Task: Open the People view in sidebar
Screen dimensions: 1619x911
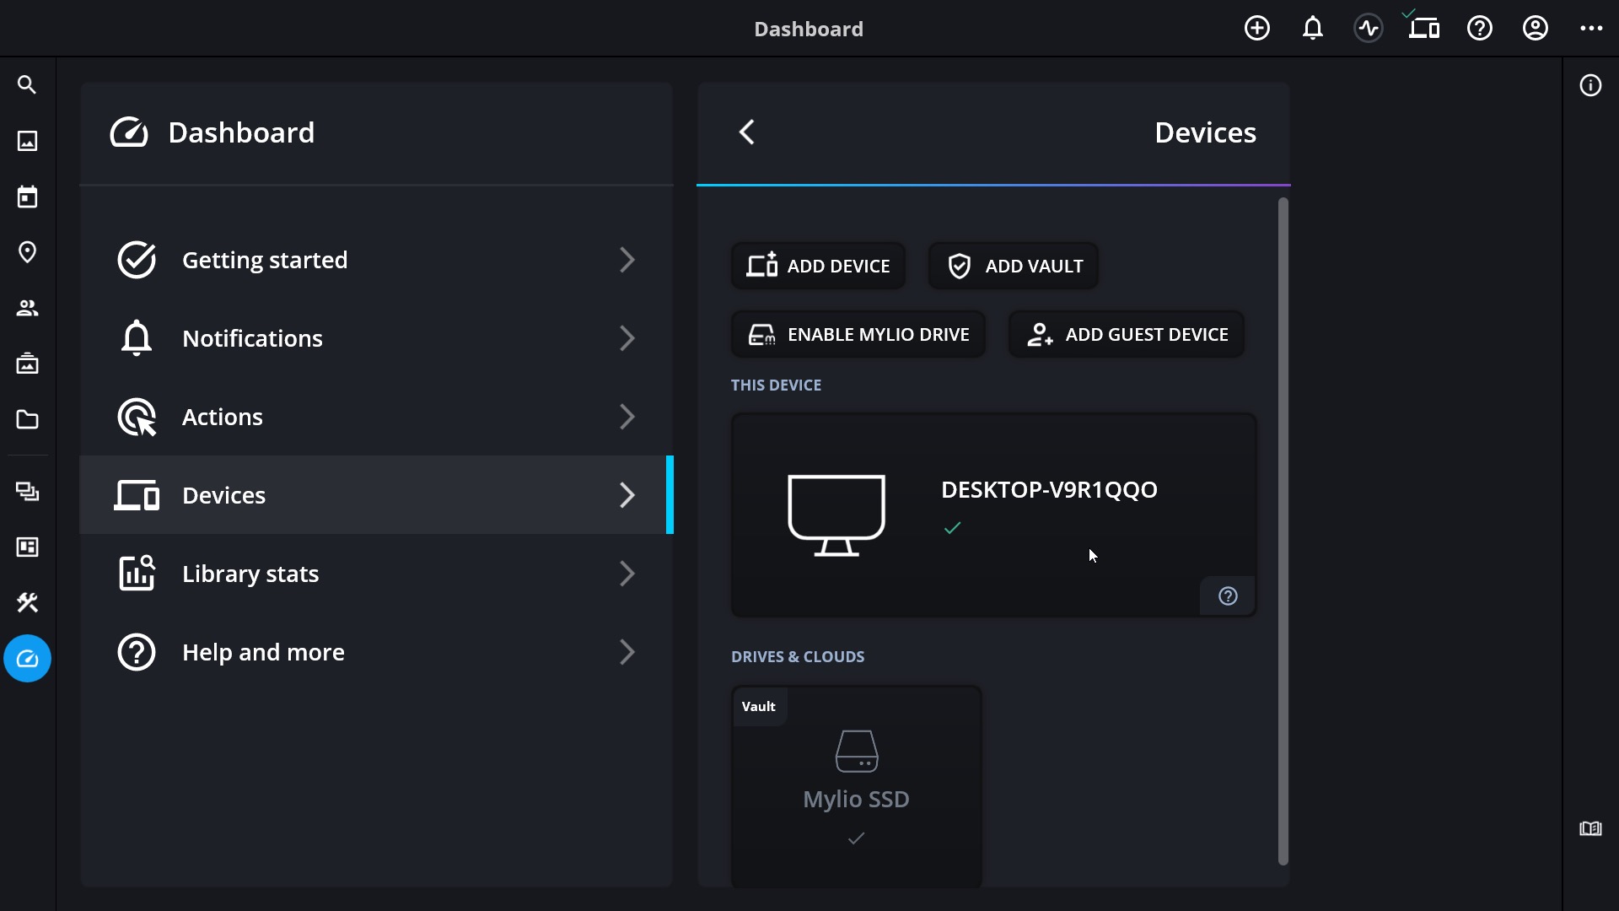Action: point(27,308)
